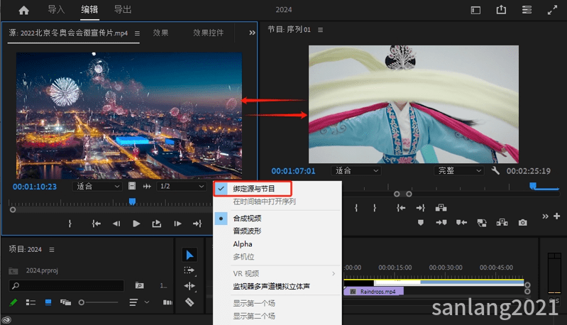Click Lift button in program monitor
Screen dimensions: 567x325
coord(441,208)
